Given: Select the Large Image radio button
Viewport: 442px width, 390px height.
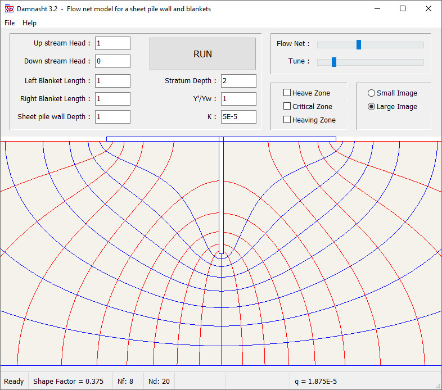Looking at the screenshot, I should pyautogui.click(x=371, y=106).
